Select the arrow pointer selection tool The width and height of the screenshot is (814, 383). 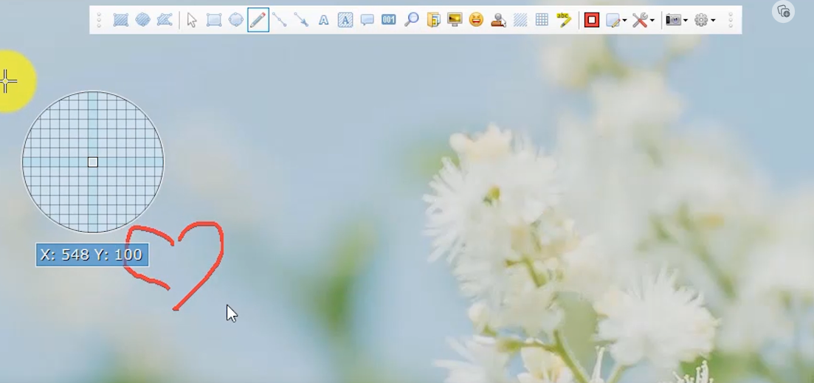pos(192,21)
